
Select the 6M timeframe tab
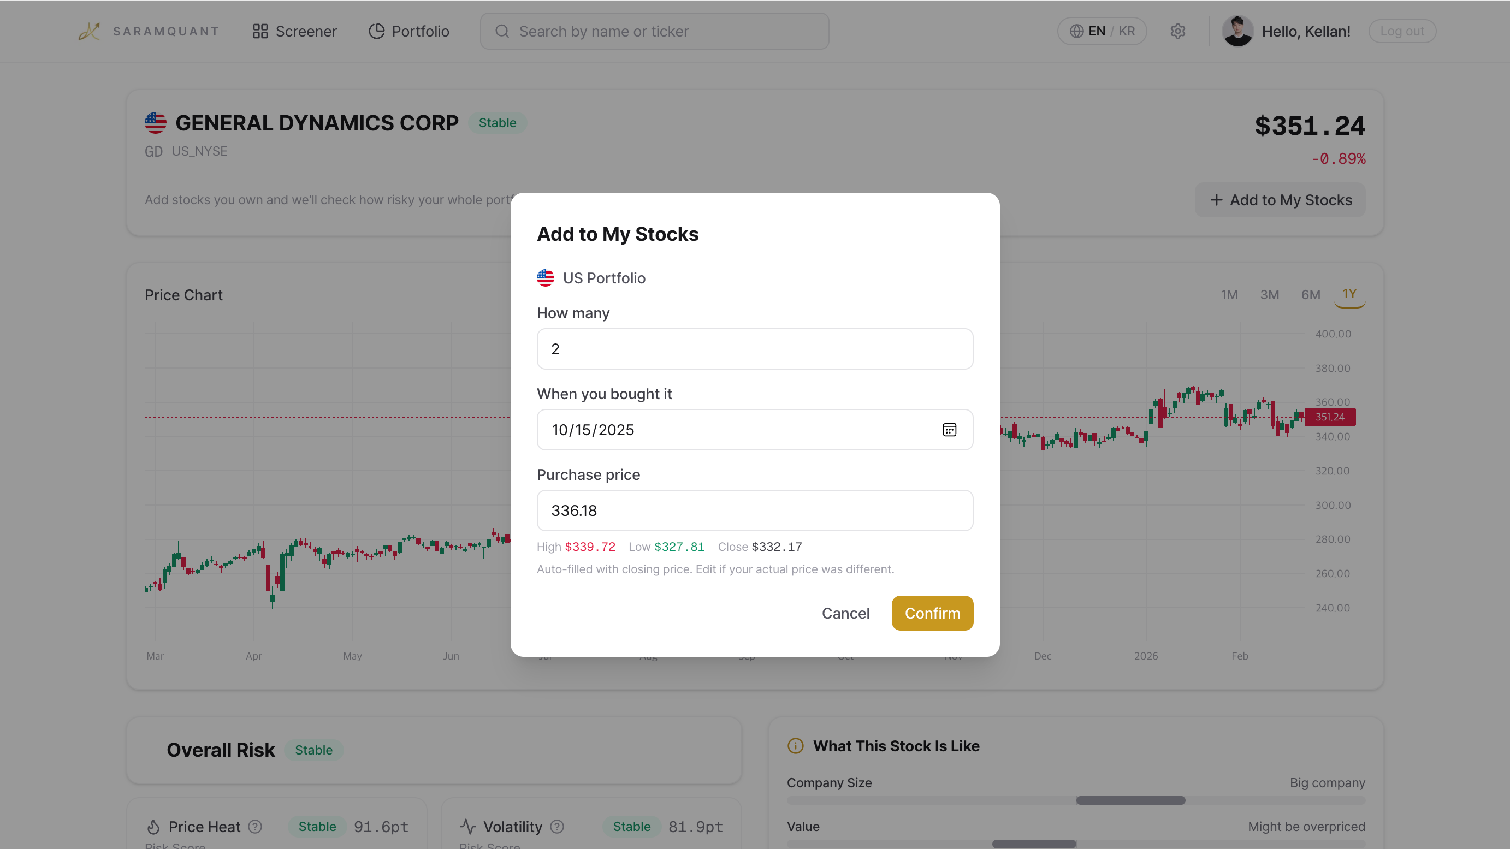pyautogui.click(x=1311, y=295)
